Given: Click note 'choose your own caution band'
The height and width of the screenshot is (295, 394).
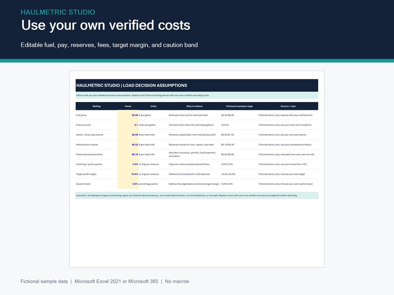Looking at the screenshot, I should click(286, 184).
